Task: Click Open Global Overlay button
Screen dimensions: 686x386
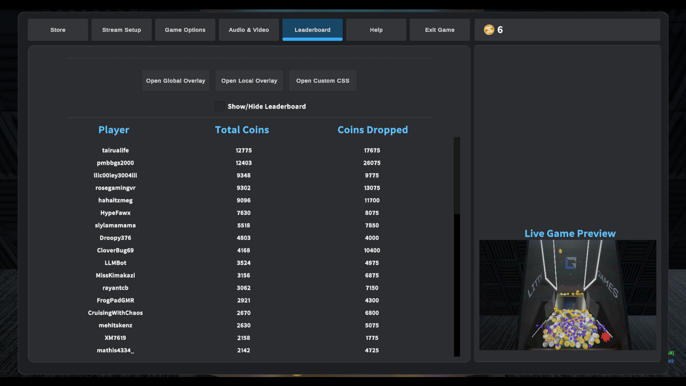Action: [x=175, y=81]
